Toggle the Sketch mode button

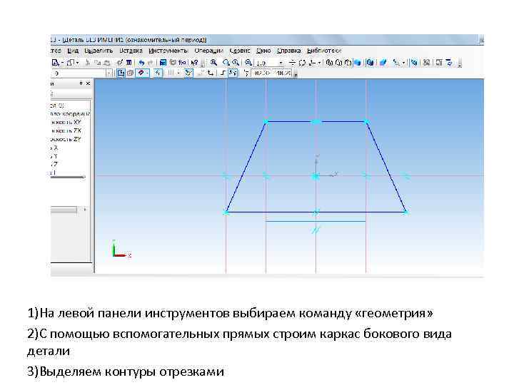point(121,73)
